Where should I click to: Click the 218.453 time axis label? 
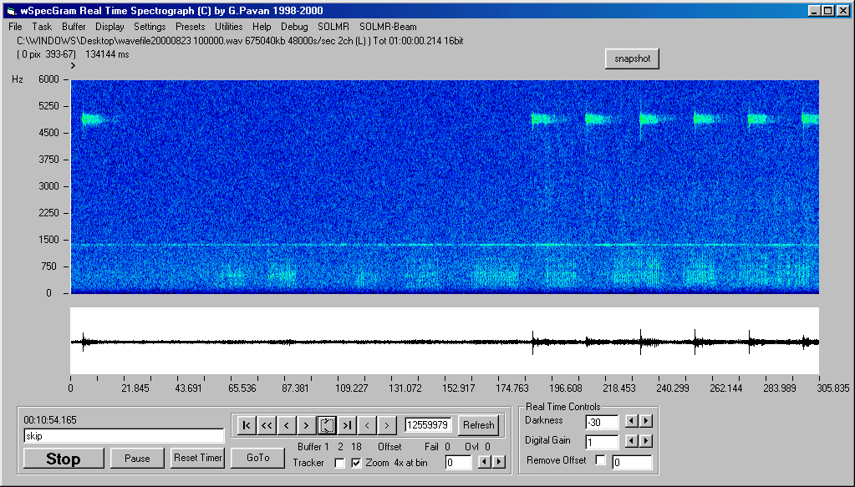(619, 388)
